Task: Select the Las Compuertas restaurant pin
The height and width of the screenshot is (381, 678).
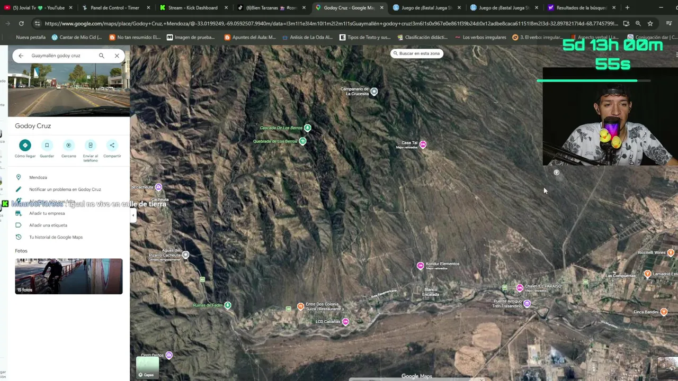Action: (647, 274)
